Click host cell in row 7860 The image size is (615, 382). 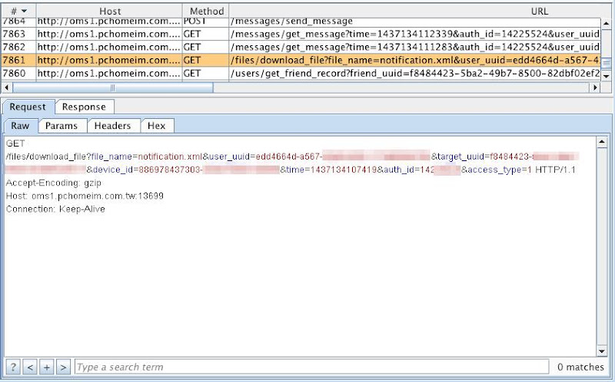click(109, 73)
